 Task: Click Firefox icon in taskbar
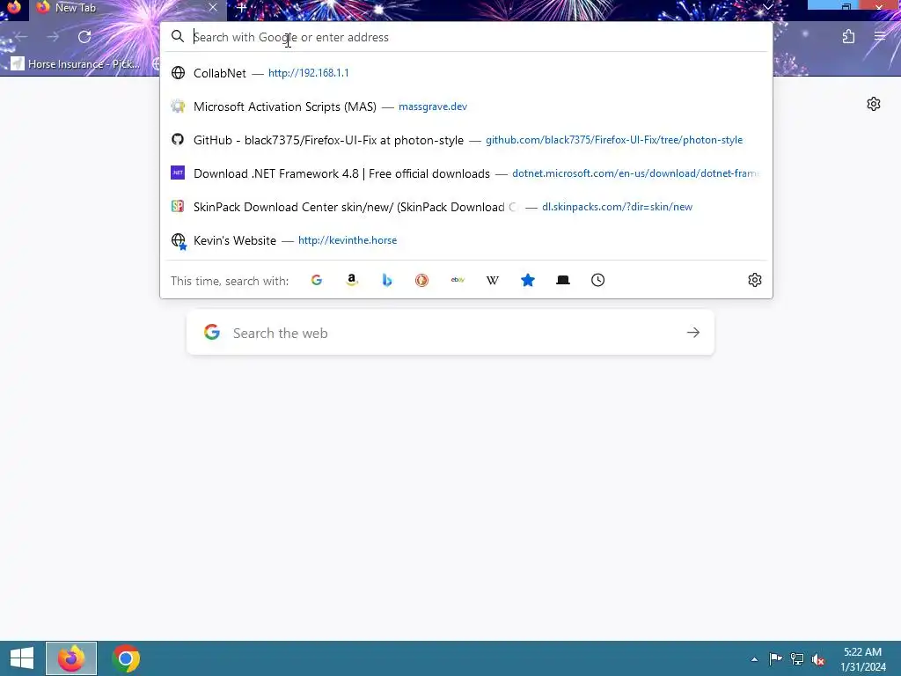71,658
